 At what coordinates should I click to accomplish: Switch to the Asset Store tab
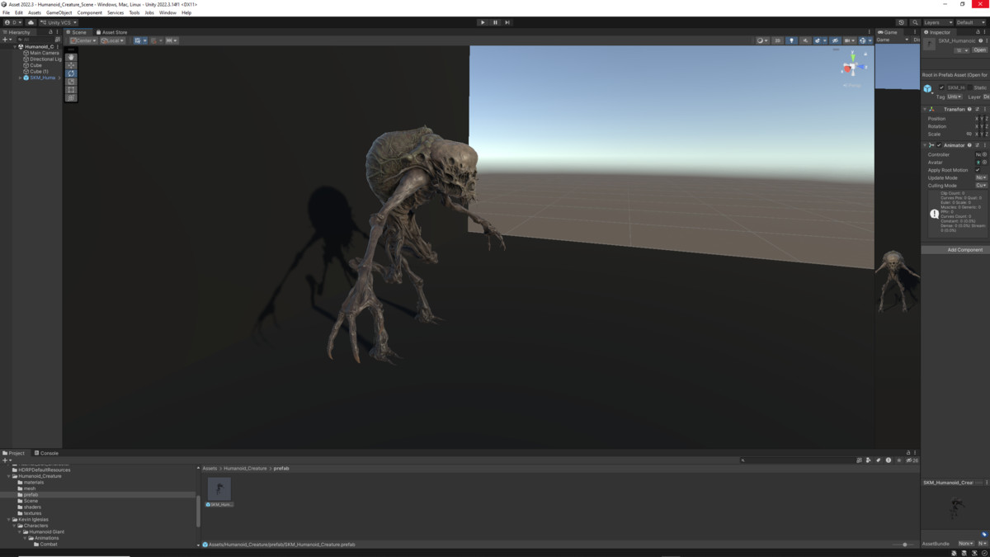click(x=114, y=32)
